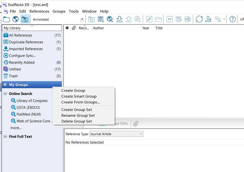Open the Help question-mark icon
This screenshot has height=172, width=244.
[x=232, y=19]
